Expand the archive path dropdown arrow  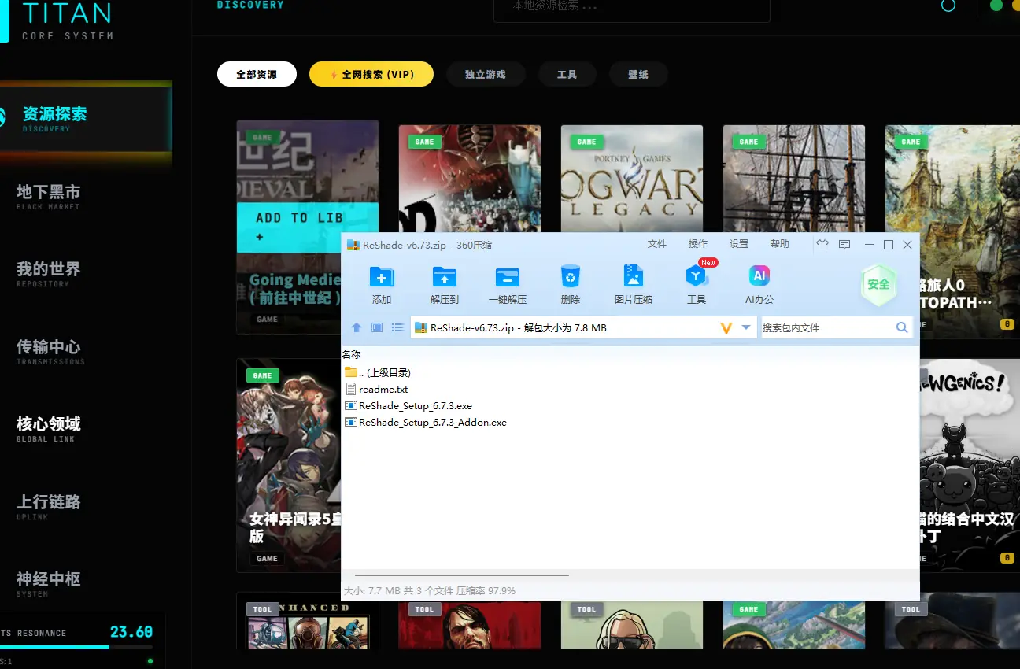coord(745,327)
